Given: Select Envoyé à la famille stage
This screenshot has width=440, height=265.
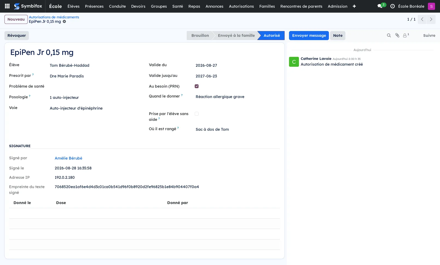Looking at the screenshot, I should [236, 35].
